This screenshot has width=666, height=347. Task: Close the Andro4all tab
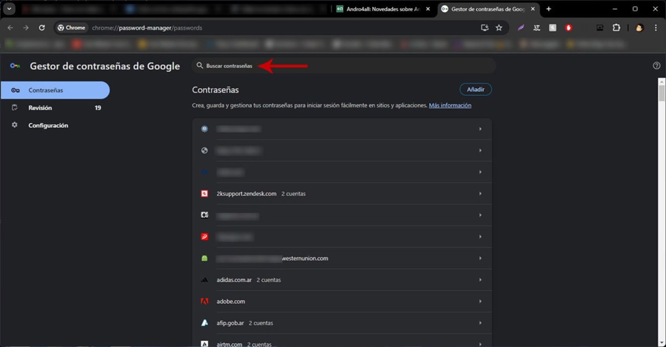[x=428, y=9]
